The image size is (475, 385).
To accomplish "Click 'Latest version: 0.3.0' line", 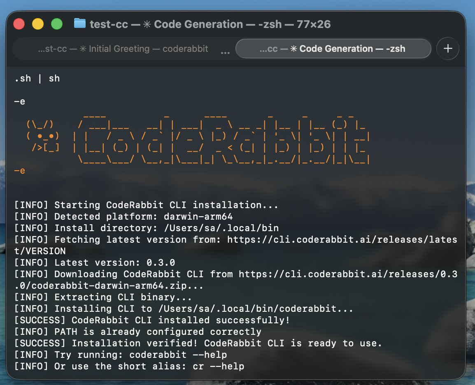I will tap(95, 262).
